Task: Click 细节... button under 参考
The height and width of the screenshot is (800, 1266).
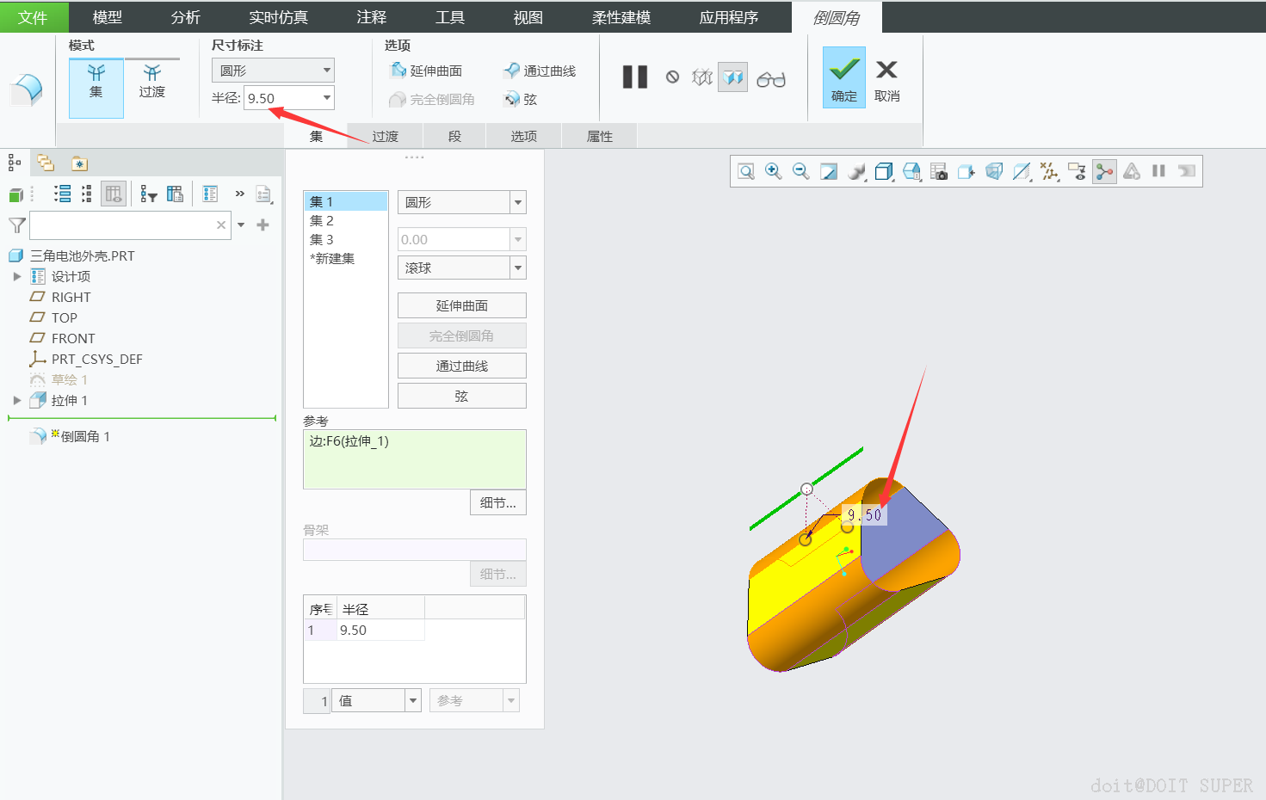Action: point(498,502)
